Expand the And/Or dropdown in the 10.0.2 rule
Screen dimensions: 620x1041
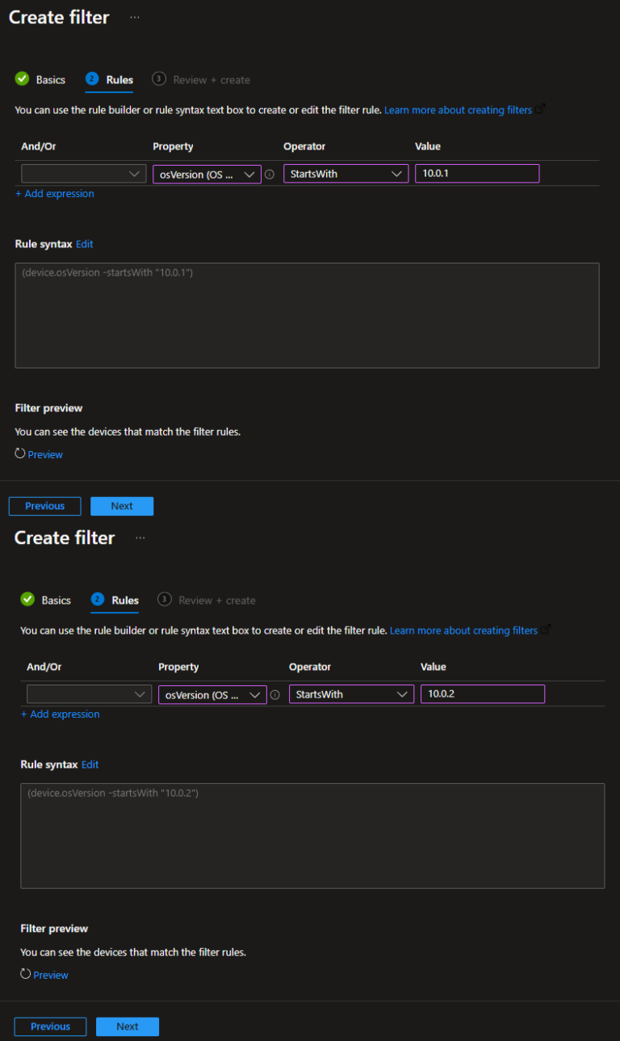[x=89, y=693]
